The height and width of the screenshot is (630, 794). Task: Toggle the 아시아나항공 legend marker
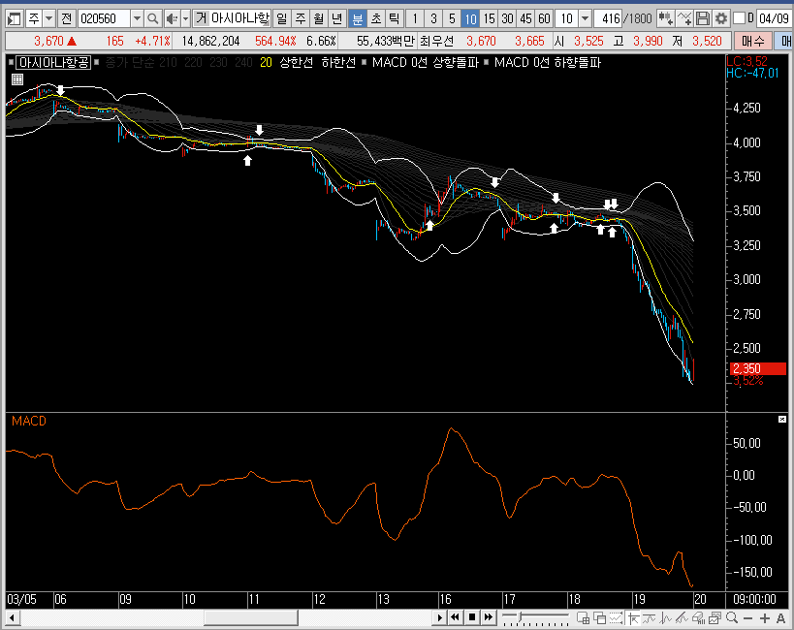click(x=11, y=63)
